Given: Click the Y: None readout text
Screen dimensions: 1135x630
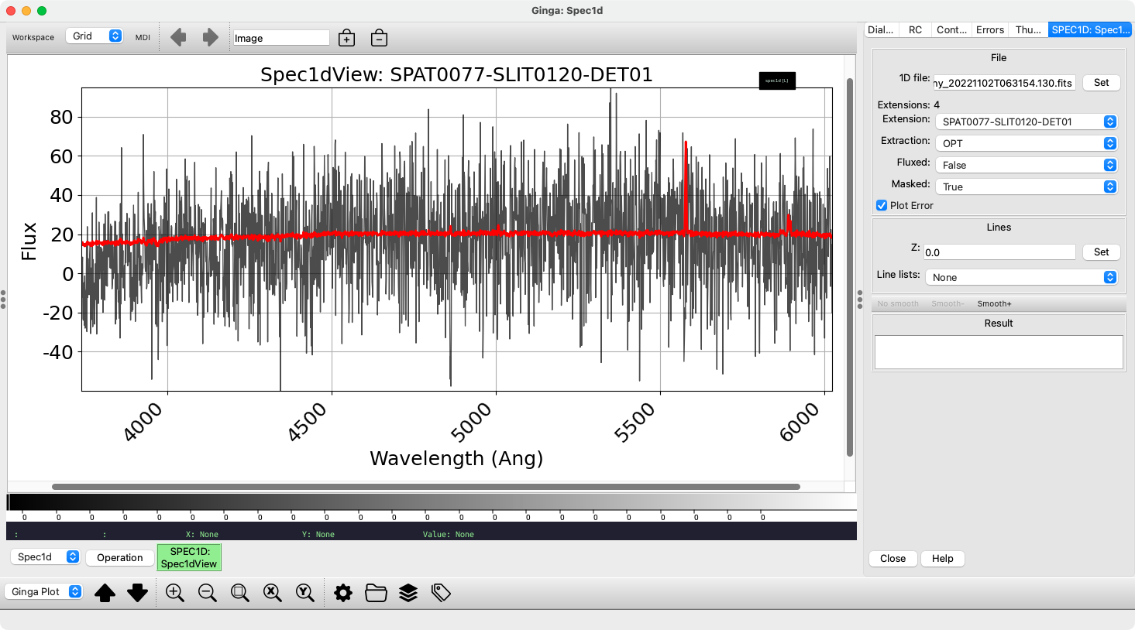Looking at the screenshot, I should click(x=318, y=535).
